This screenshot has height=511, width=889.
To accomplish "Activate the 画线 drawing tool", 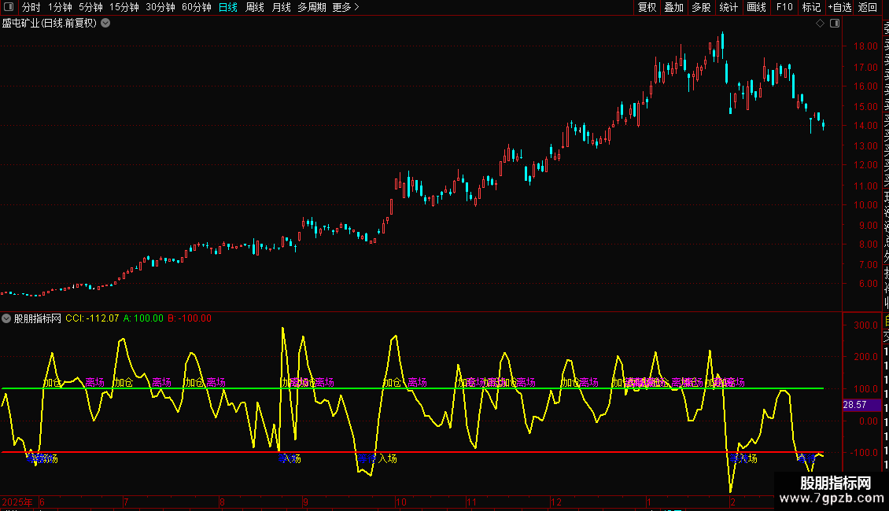I will 756,7.
